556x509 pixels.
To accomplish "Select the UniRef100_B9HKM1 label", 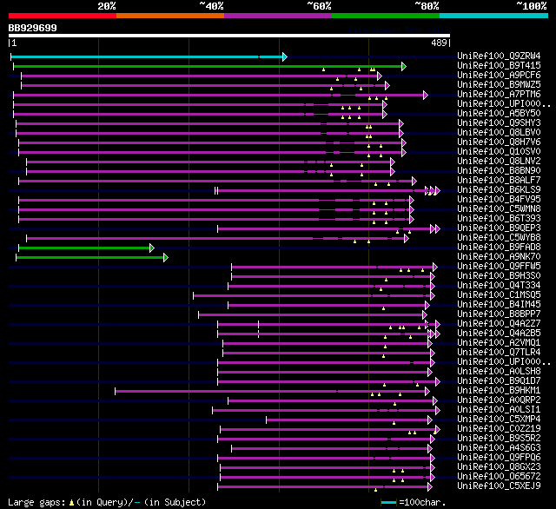I will tap(499, 391).
